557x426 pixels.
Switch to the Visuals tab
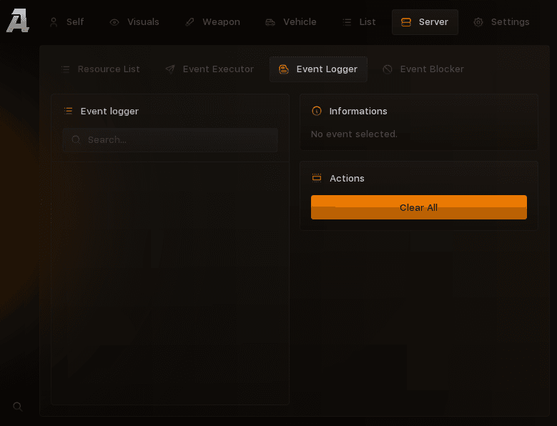point(134,22)
